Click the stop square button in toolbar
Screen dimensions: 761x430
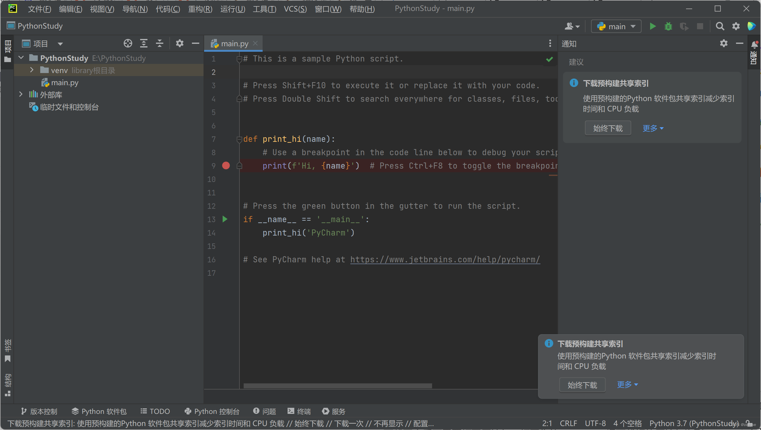point(700,26)
